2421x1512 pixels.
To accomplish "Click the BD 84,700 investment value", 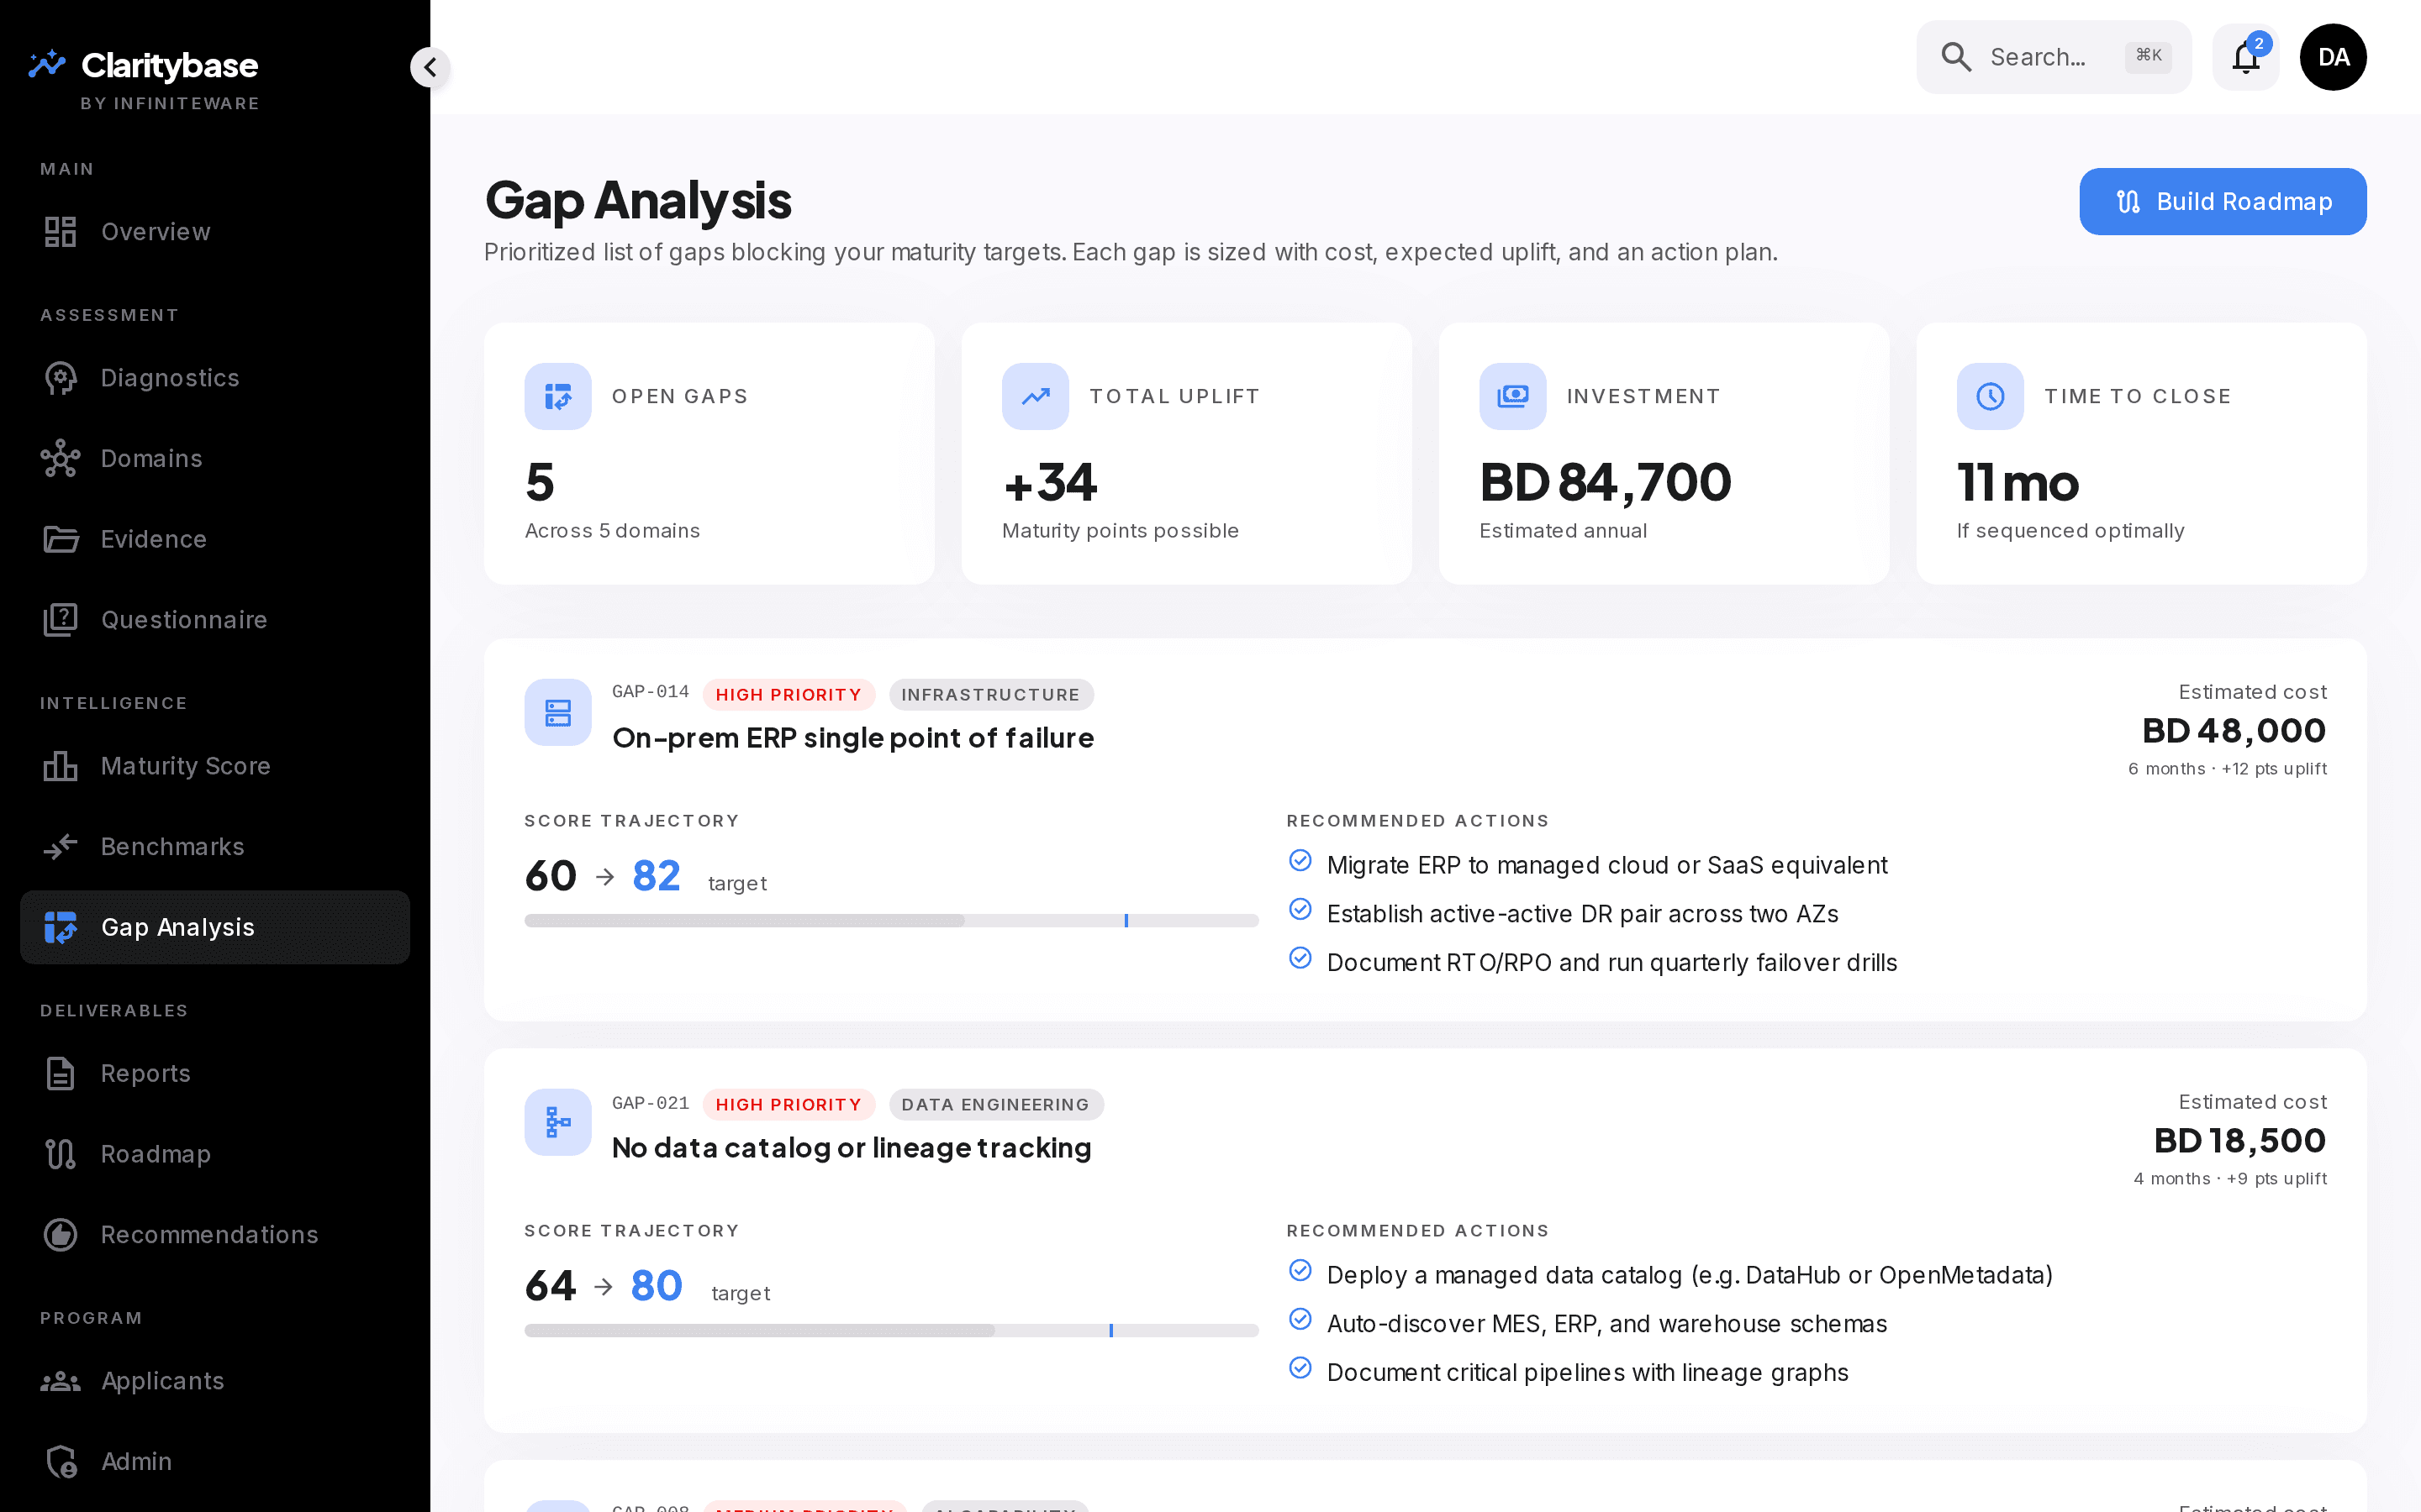I will (1605, 483).
